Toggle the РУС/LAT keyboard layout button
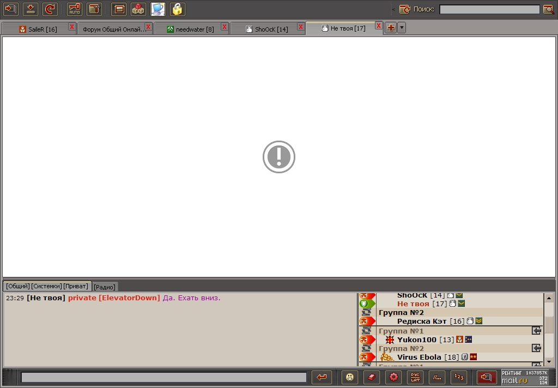The image size is (558, 388). coord(415,377)
